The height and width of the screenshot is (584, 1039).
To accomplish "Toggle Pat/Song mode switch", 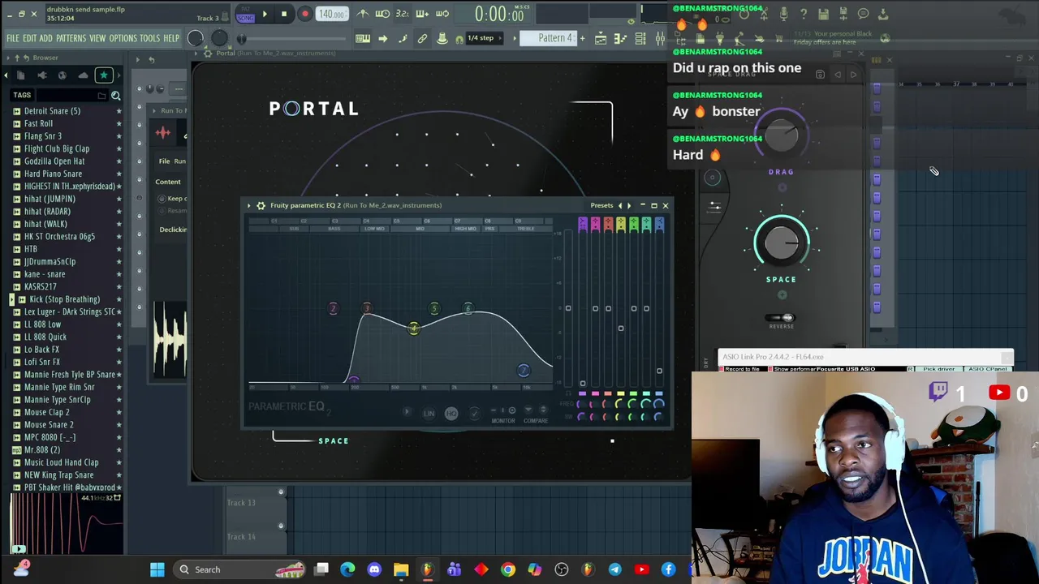I will coord(244,14).
